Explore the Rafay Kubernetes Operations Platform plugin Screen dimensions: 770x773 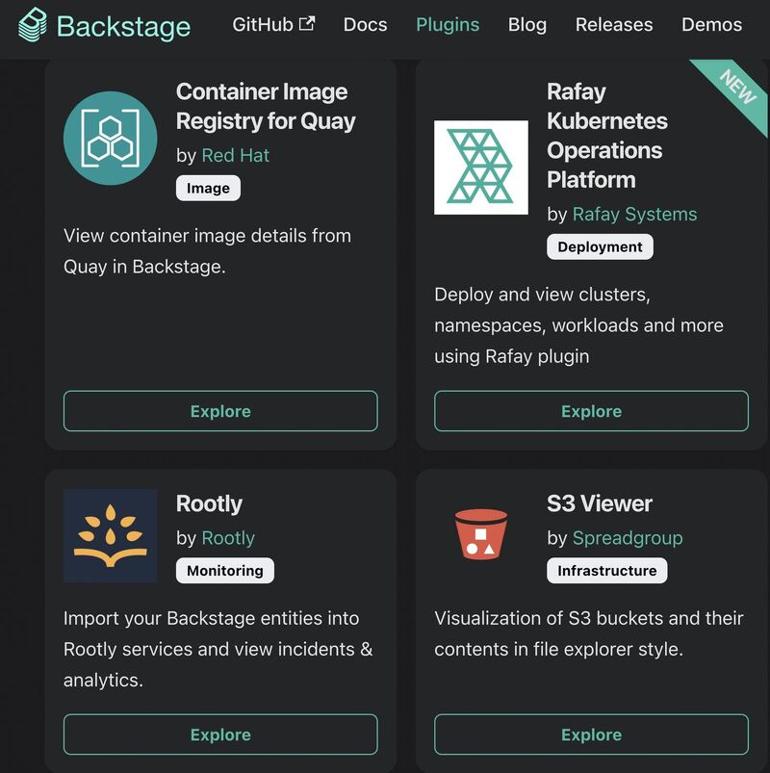pos(591,411)
